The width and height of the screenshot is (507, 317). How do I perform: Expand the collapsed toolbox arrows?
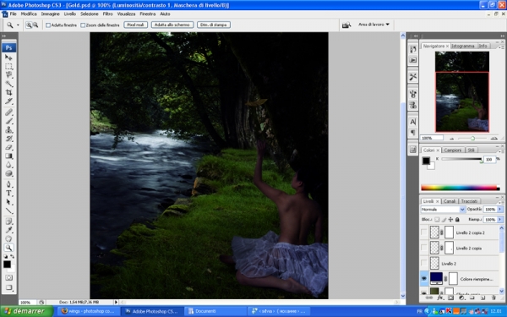pyautogui.click(x=4, y=36)
